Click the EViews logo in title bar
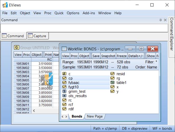The image size is (175, 132). [x=5, y=5]
